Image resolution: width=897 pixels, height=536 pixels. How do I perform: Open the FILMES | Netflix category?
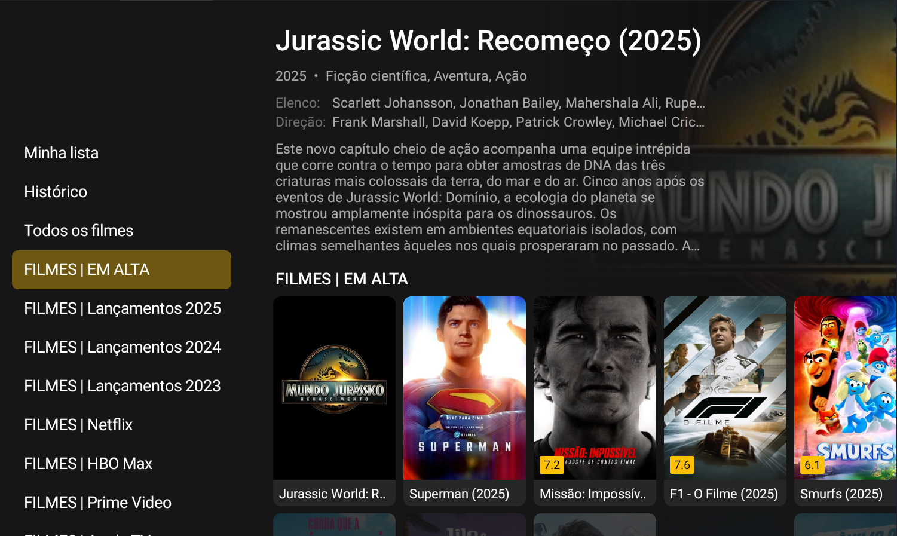[78, 425]
